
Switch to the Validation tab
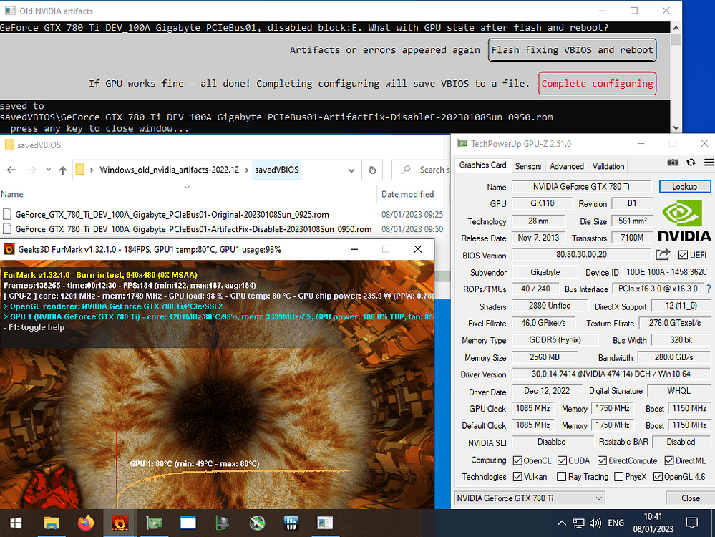point(608,166)
